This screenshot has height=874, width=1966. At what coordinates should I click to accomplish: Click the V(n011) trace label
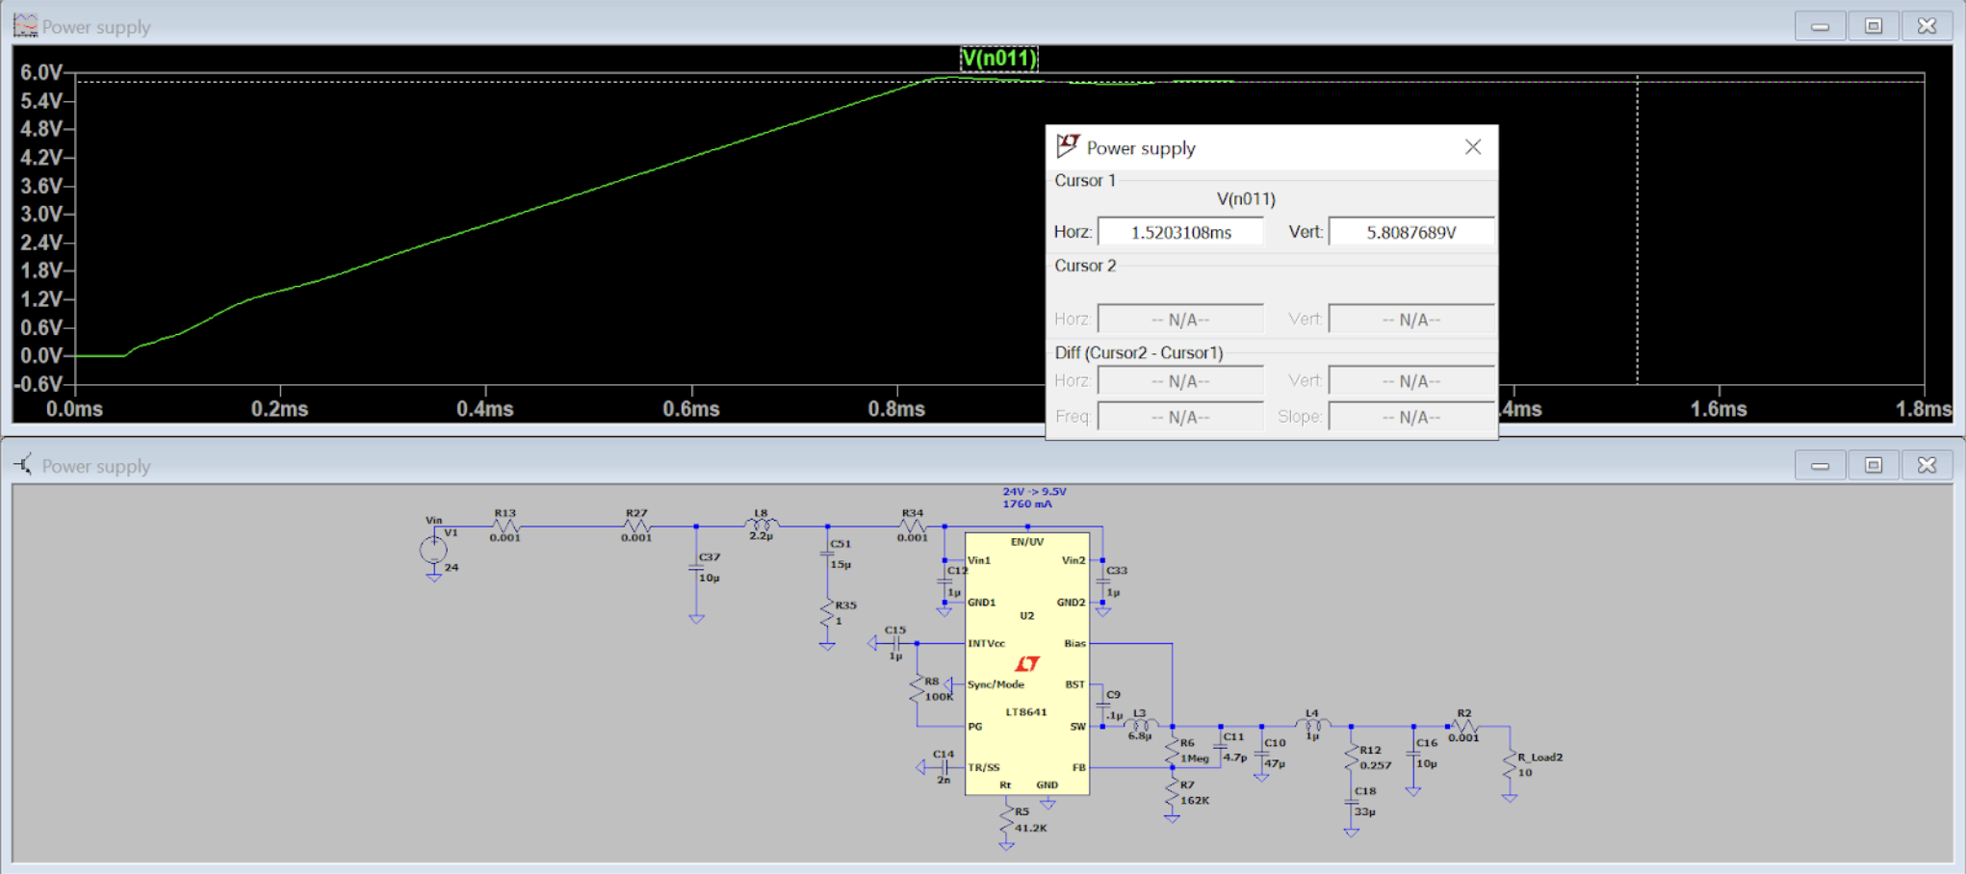[x=998, y=59]
